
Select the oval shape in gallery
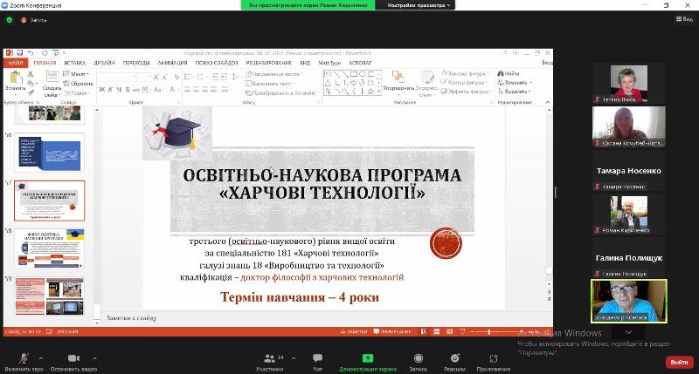pos(362,74)
